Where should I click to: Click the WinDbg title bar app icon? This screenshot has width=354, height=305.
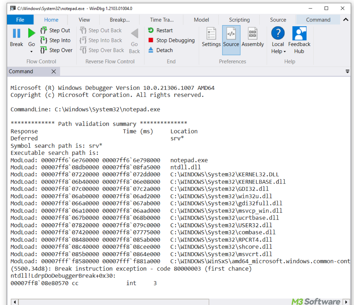pos(13,9)
